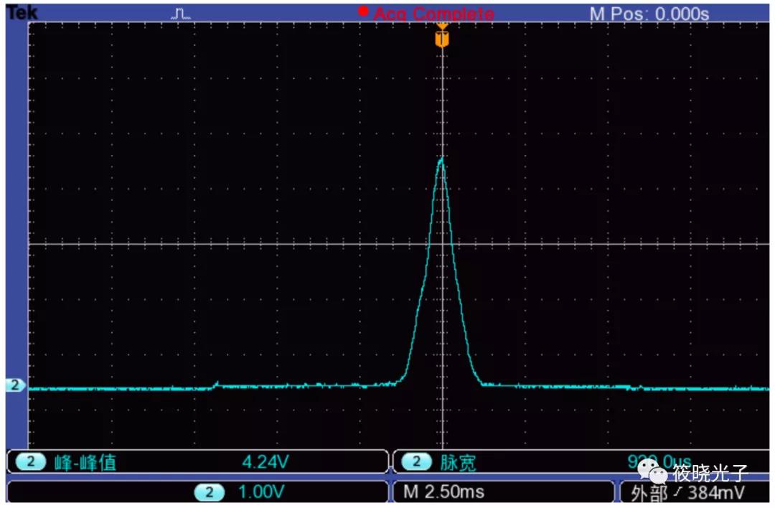Click the red acquisition status dot
Screen dimensions: 775x508
(x=363, y=11)
